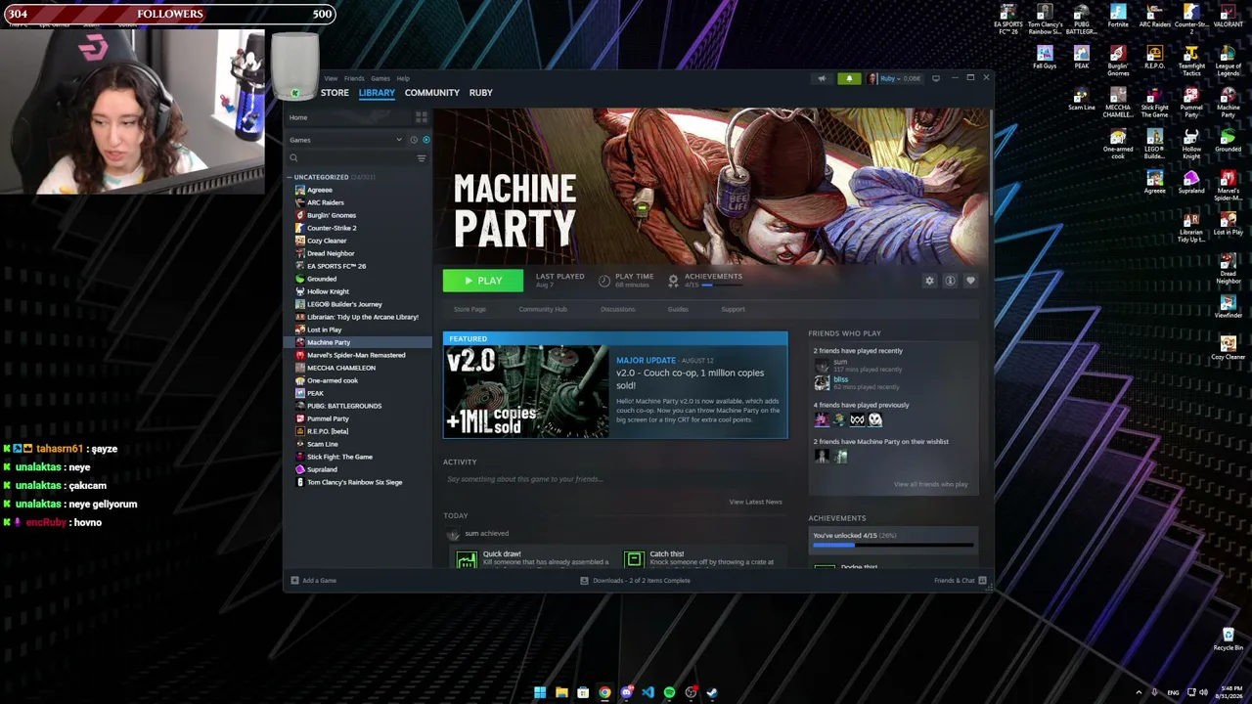Viewport: 1252px width, 704px height.
Task: Open Friends & Chat
Action: pos(960,581)
